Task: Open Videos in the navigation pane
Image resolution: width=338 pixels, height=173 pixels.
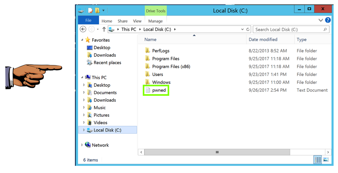Action: 101,123
